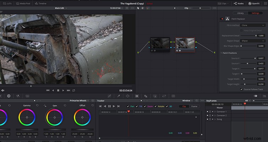Select node 02 thumbnail in node graph
Screen dimensions: 268x142
pyautogui.click(x=185, y=43)
